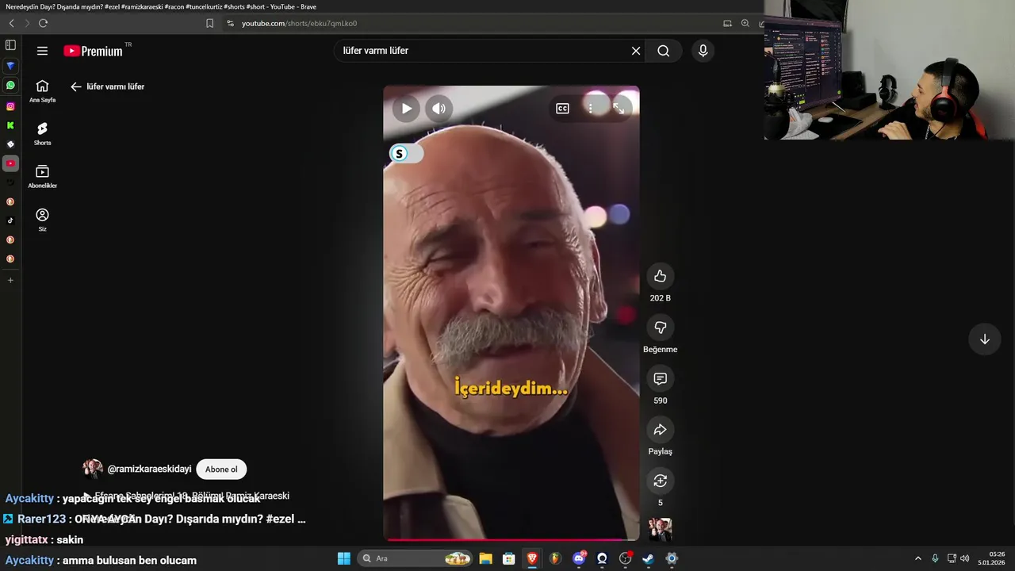Expand the short to fullscreen
1015x571 pixels.
[619, 109]
